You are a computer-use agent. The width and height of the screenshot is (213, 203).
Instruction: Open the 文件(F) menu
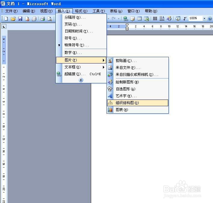11,11
